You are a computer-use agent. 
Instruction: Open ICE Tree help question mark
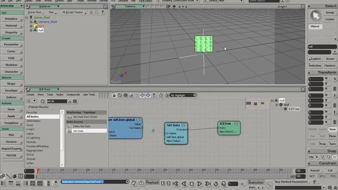[154, 95]
